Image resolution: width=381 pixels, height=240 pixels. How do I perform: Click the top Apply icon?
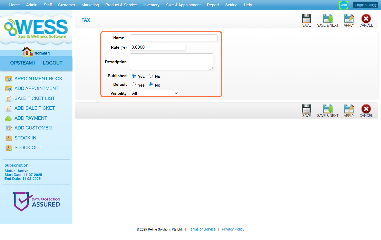pos(349,19)
